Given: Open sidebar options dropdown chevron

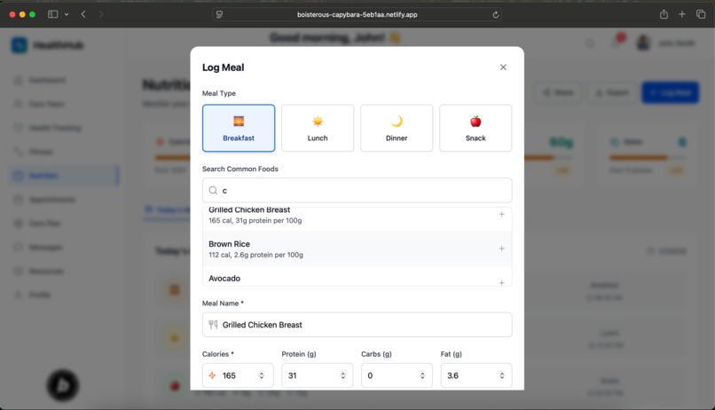Looking at the screenshot, I should [67, 14].
